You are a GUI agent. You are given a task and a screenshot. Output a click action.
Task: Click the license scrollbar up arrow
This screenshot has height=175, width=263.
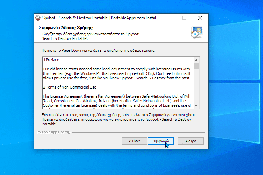pos(196,60)
